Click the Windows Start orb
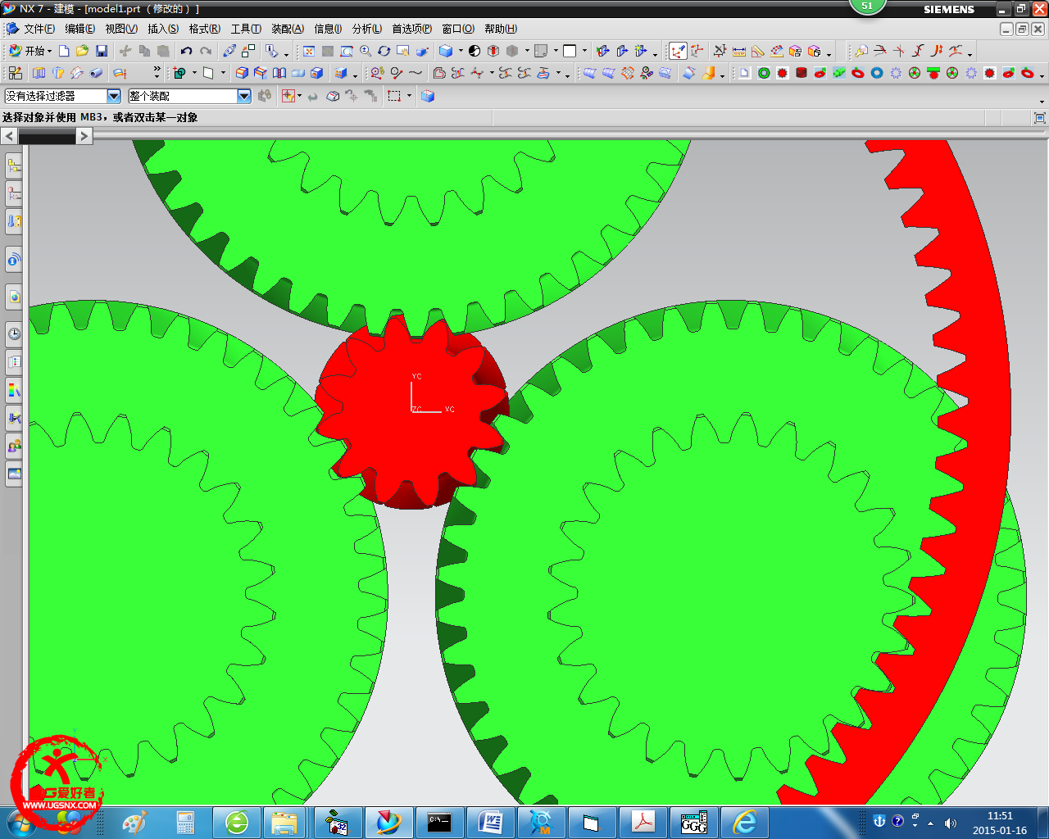The height and width of the screenshot is (839, 1049). pyautogui.click(x=20, y=823)
